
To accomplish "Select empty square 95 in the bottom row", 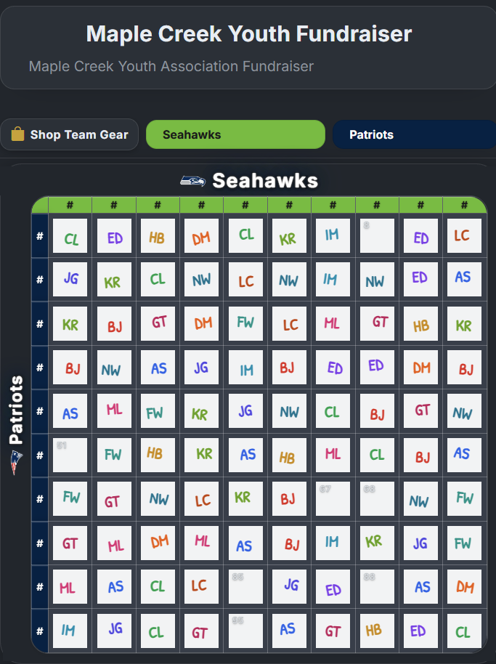I will (245, 631).
